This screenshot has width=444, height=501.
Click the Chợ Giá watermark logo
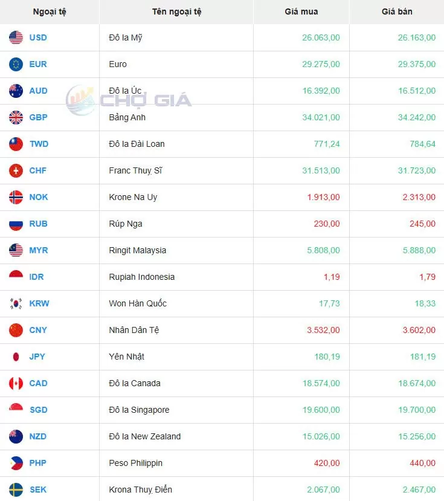[x=129, y=100]
